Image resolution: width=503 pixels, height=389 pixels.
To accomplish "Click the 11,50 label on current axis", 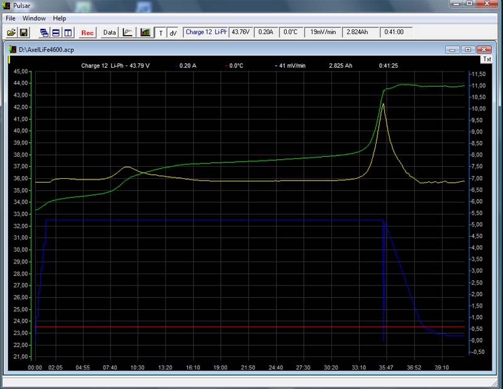I will point(478,74).
